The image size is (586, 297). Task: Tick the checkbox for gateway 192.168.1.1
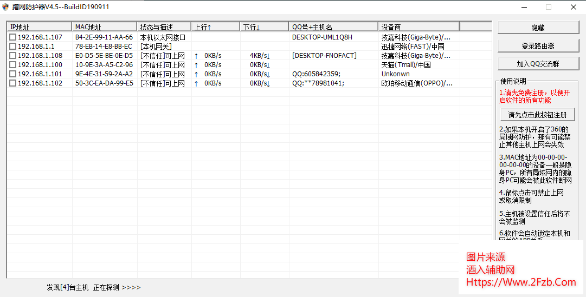(x=12, y=47)
